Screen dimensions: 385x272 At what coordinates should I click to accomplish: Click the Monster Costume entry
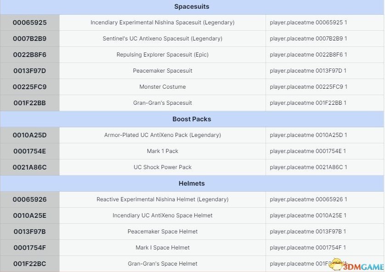point(163,87)
